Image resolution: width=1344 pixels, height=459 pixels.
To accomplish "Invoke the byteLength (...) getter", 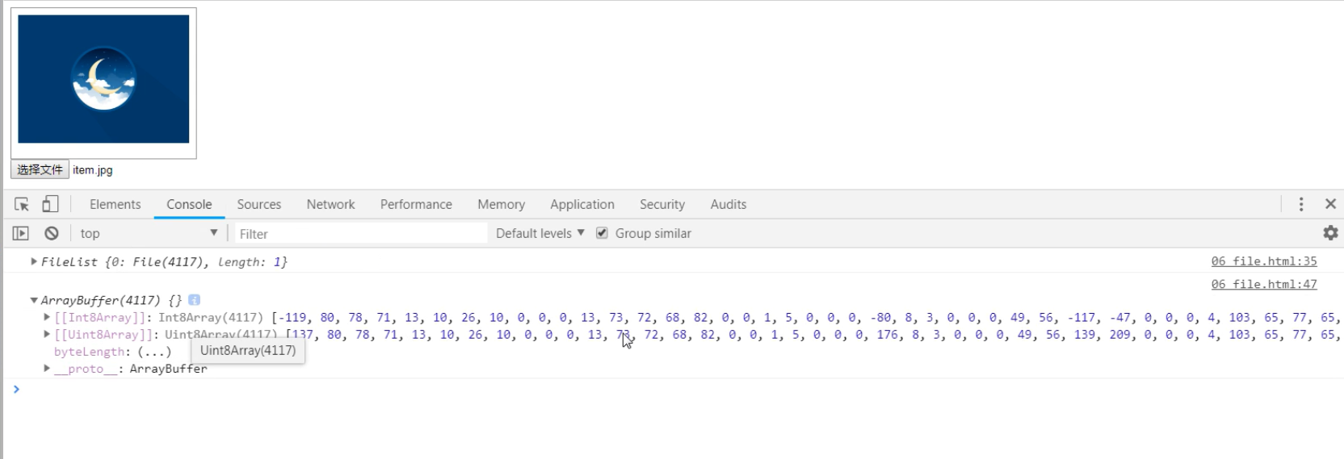I will (153, 351).
